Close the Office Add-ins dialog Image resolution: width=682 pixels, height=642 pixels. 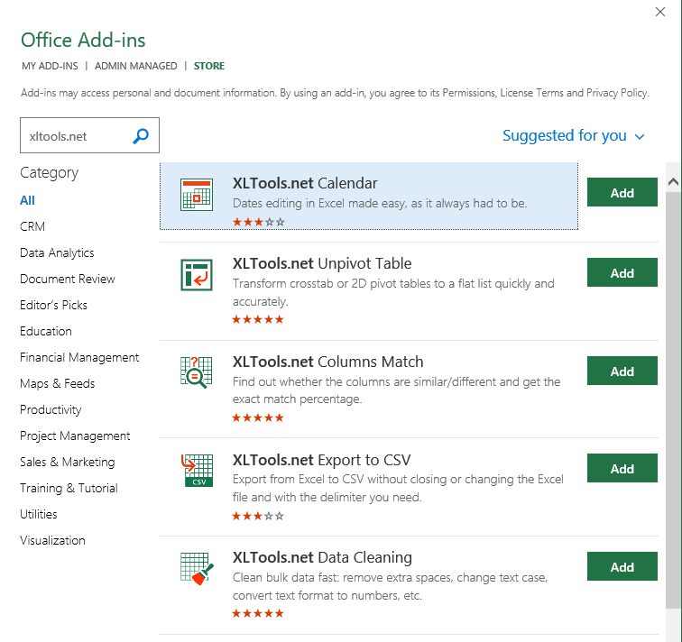[659, 12]
